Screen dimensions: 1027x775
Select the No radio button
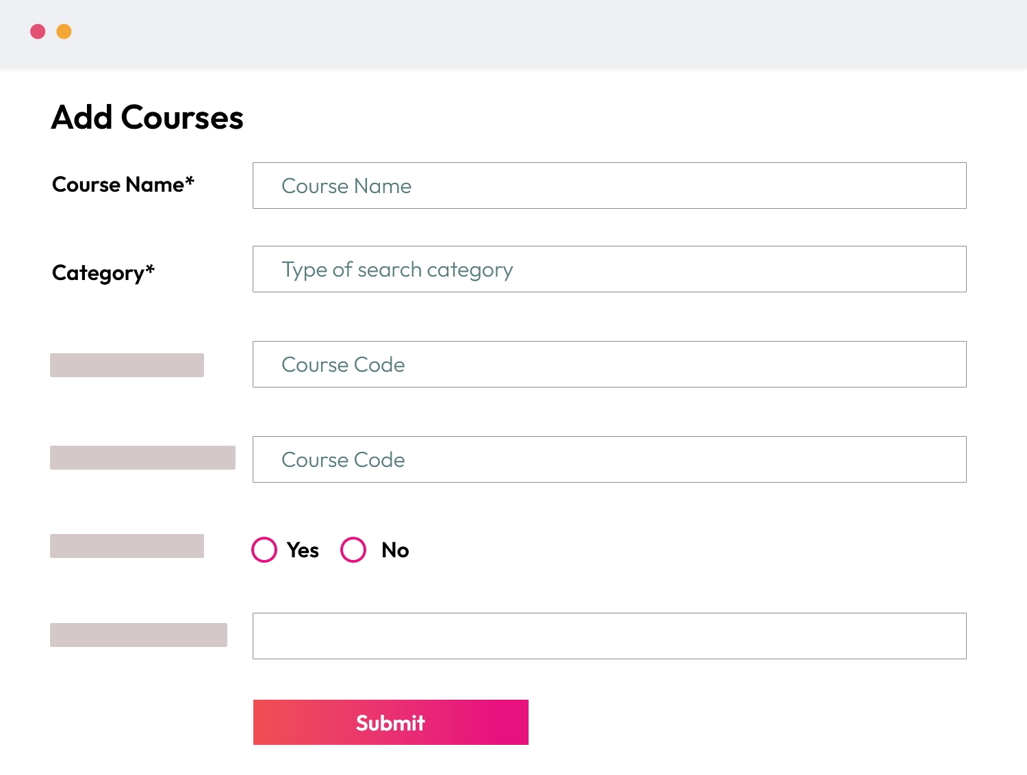353,550
